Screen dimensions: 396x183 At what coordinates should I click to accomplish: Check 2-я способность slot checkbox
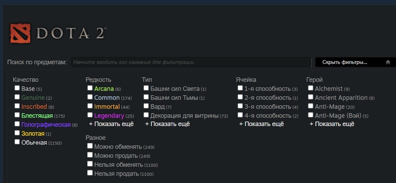click(240, 97)
